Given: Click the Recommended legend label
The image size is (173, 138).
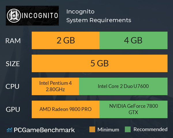Looking at the screenshot, I should [151, 129].
